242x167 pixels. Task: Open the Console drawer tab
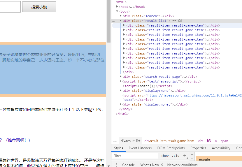128,165
